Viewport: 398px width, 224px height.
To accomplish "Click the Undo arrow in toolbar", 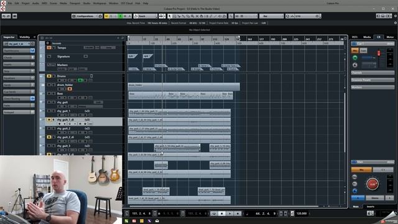I will click(4, 16).
